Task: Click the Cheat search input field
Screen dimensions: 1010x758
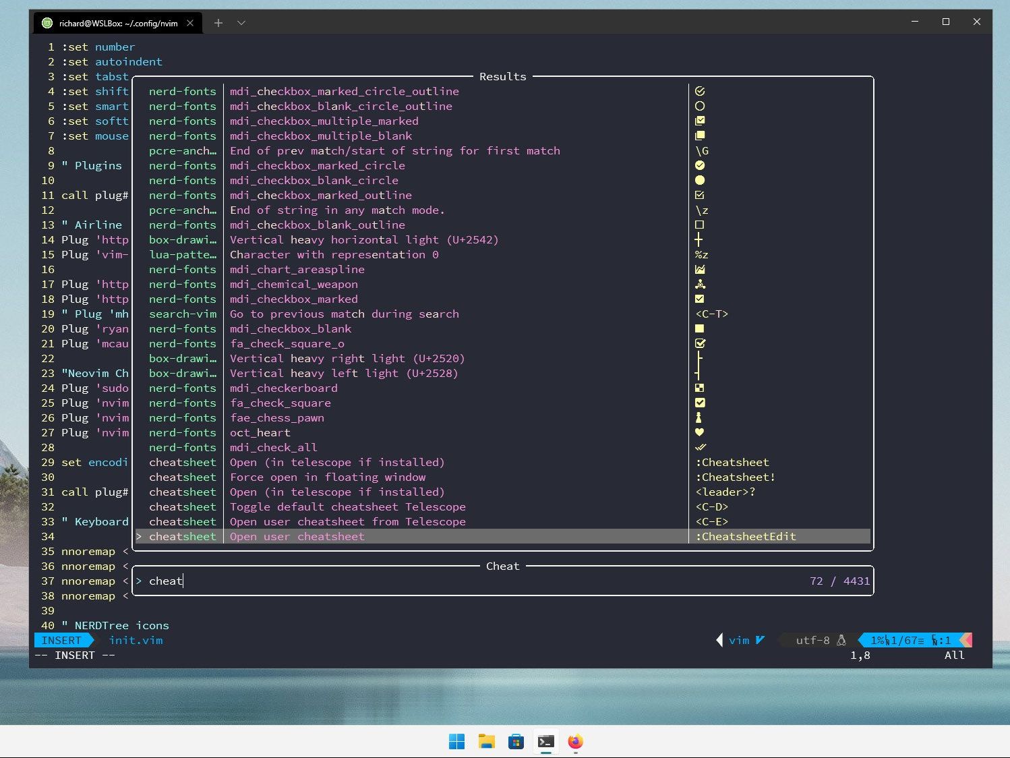Action: pos(472,581)
